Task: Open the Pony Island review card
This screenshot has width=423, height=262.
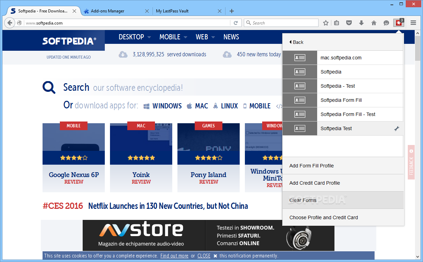Action: coord(209,157)
